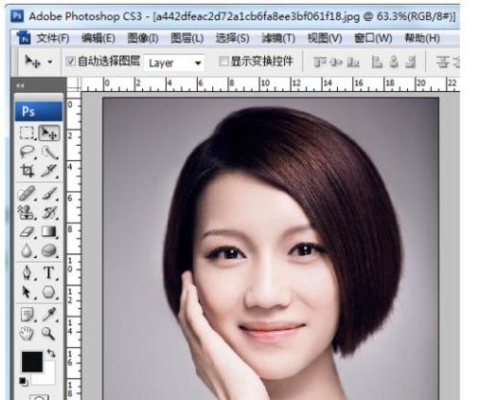Select the Shape tool

[x=49, y=293]
